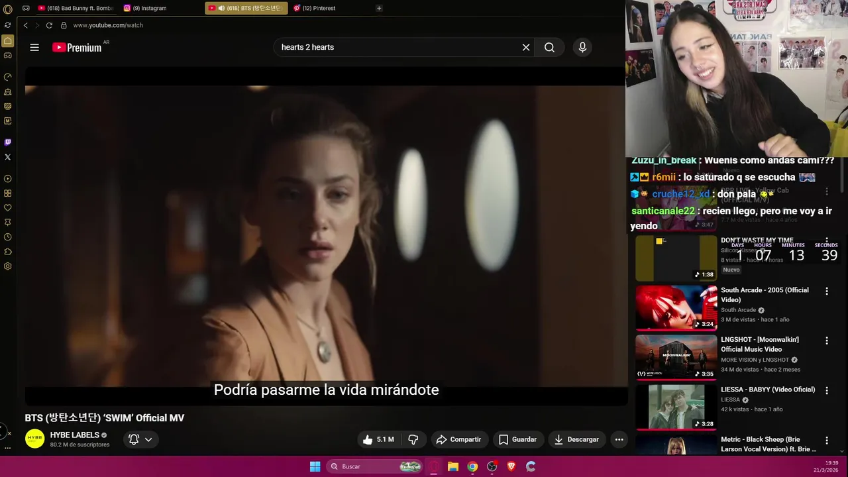This screenshot has width=848, height=477.
Task: Open options menu for DON'T WASTE MY TIME video
Action: [x=827, y=242]
